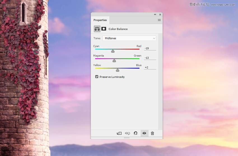This screenshot has height=156, width=238.
Task: Click the Tone: label
Action: [x=97, y=38]
